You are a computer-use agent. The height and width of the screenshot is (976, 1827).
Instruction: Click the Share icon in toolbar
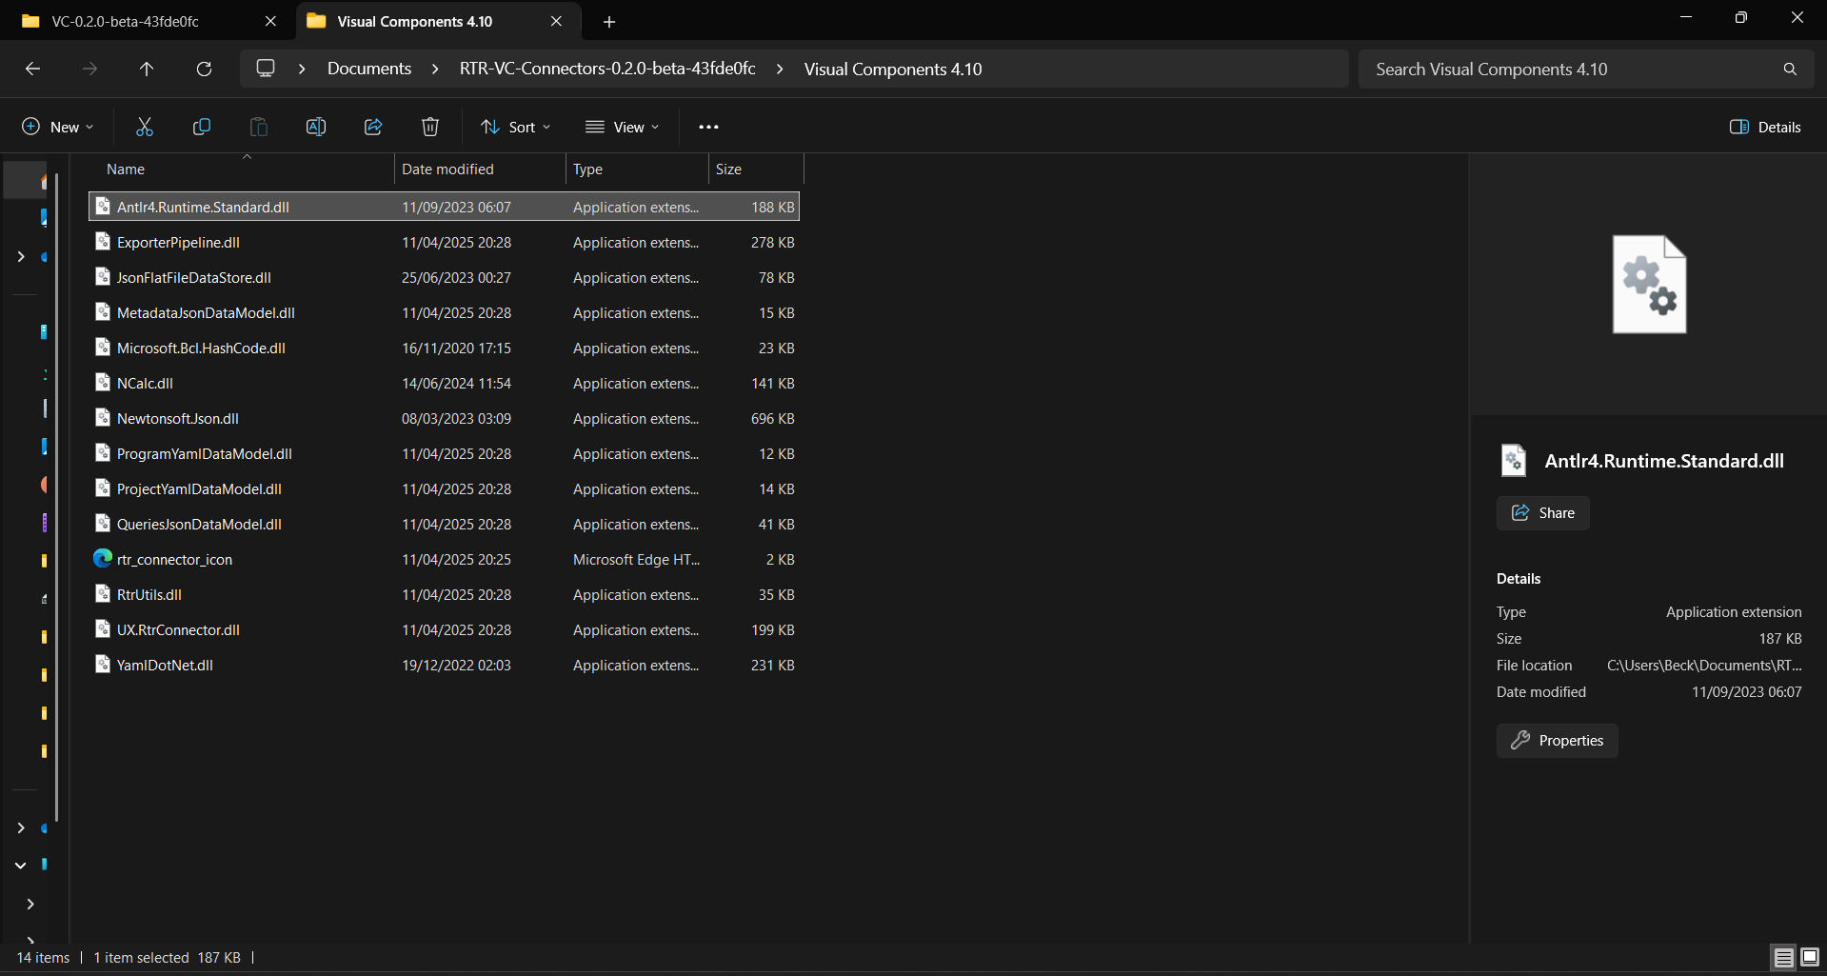373,127
